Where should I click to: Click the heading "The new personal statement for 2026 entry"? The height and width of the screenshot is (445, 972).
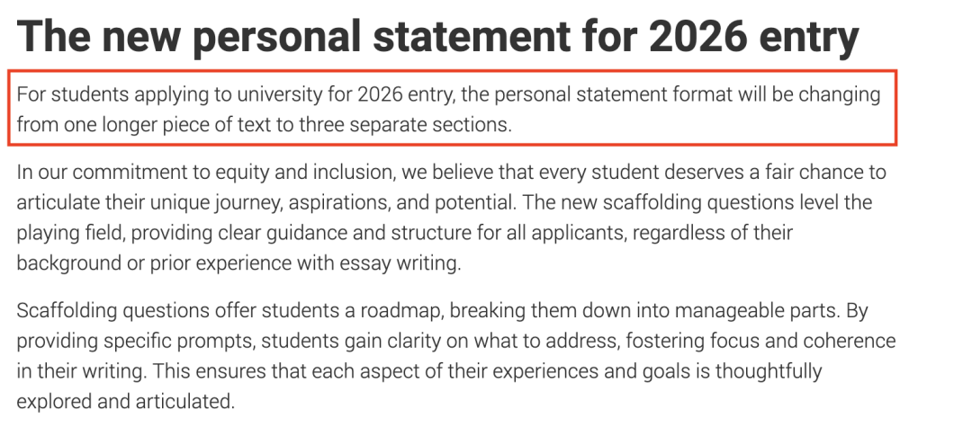coord(437,36)
